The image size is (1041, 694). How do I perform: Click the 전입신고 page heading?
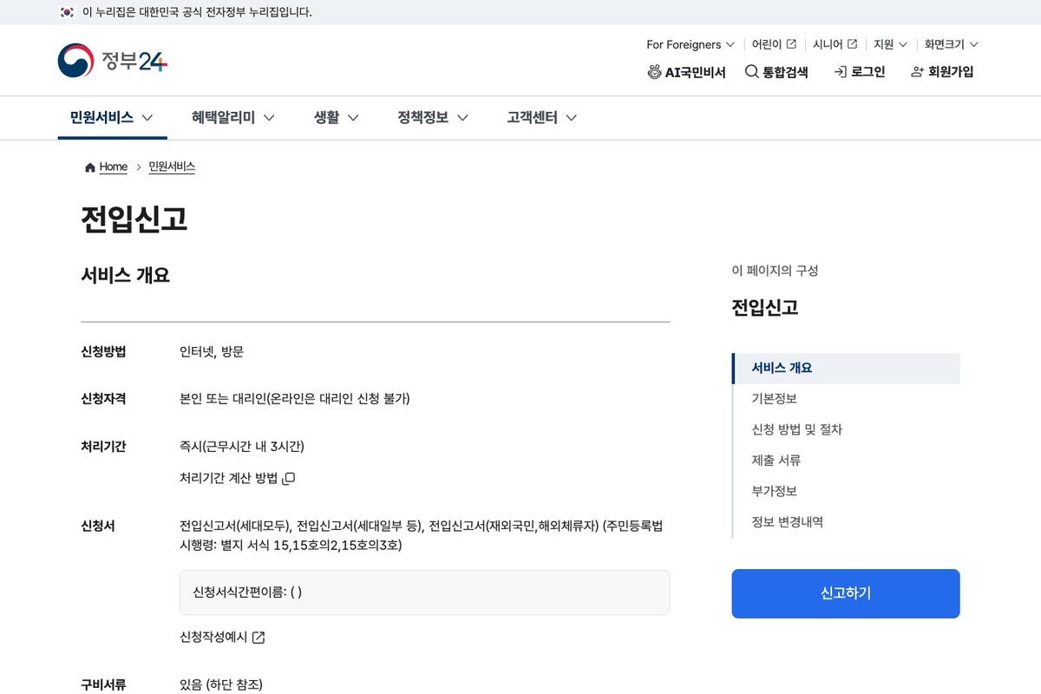[134, 219]
